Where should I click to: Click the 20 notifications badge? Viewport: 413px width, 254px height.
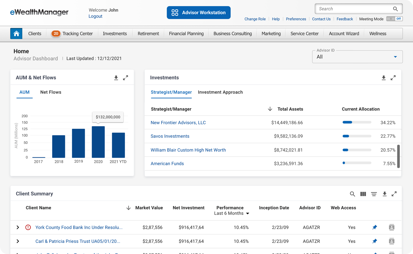point(56,34)
